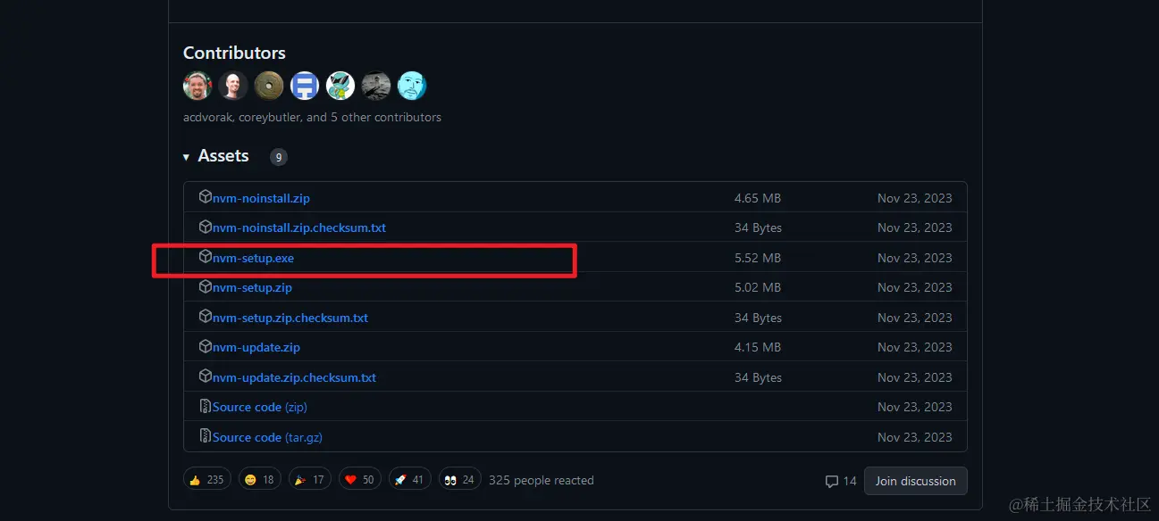
Task: Open the teal cartoon face avatar
Action: [x=412, y=86]
